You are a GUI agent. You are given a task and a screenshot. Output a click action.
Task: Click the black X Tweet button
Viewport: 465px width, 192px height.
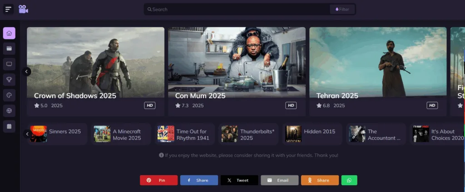239,180
